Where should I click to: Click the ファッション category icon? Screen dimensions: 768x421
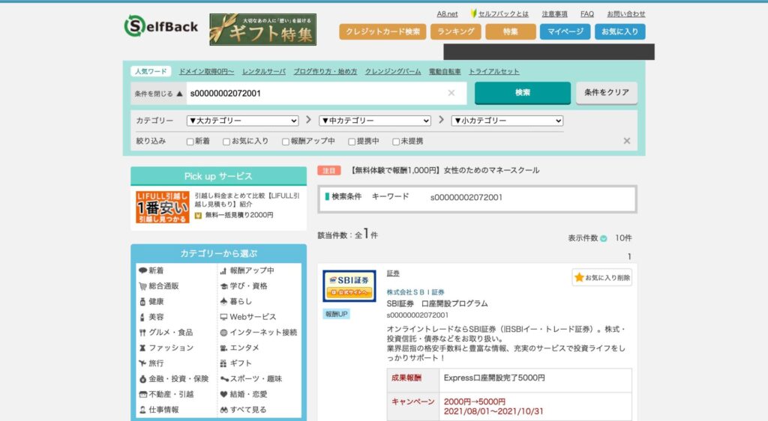(142, 348)
